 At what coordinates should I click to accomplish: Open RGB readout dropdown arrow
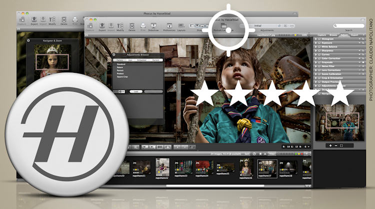pyautogui.click(x=309, y=147)
